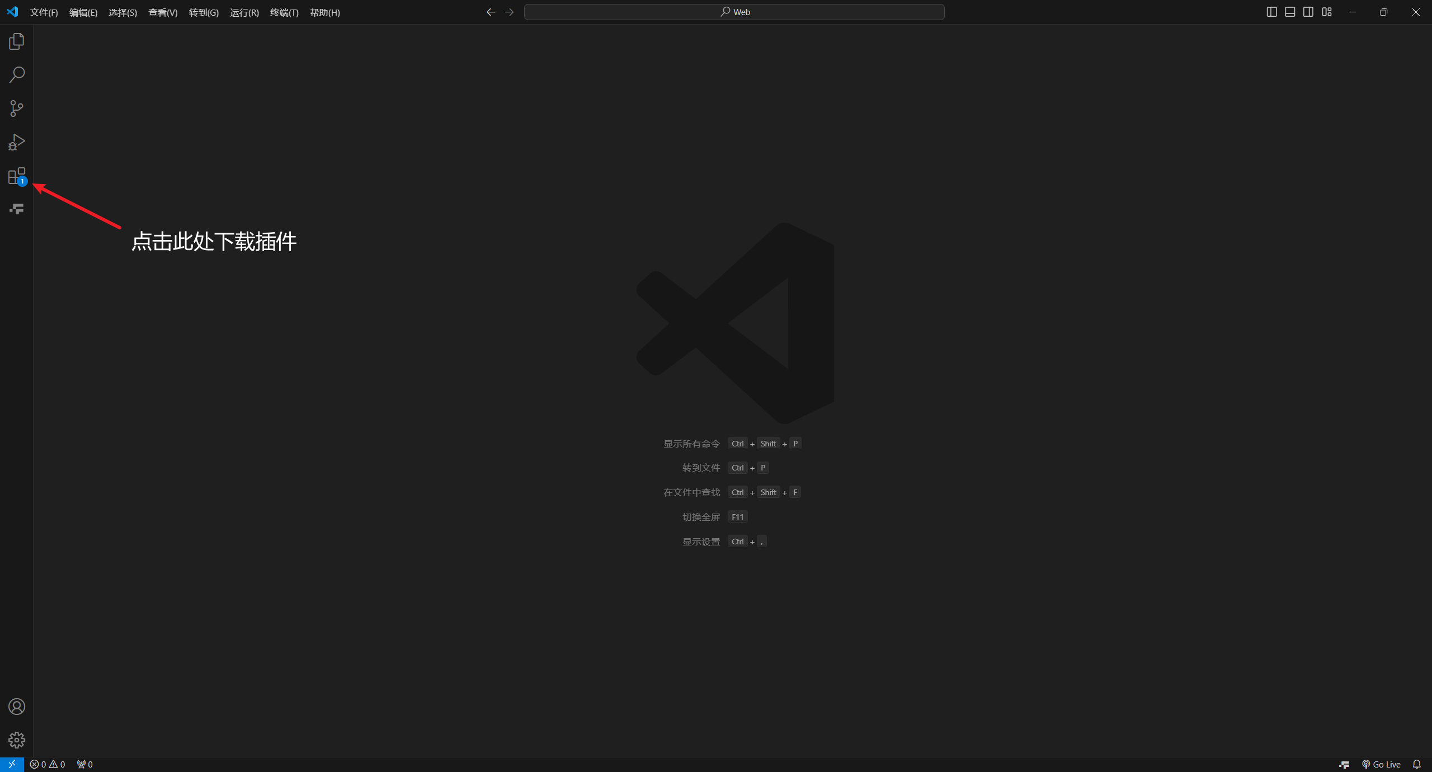Open the Manage gear icon
This screenshot has height=772, width=1432.
click(x=17, y=740)
